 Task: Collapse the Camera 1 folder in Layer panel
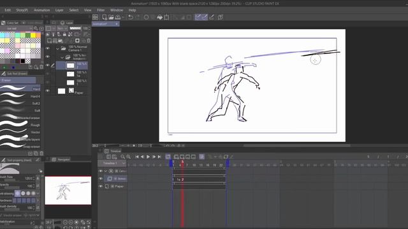click(57, 48)
